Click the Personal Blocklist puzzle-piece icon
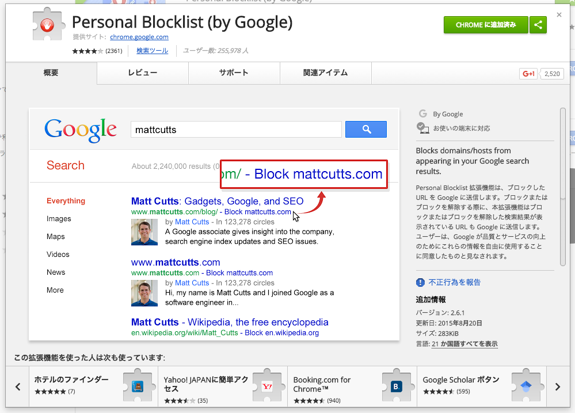The image size is (575, 413). [x=48, y=25]
